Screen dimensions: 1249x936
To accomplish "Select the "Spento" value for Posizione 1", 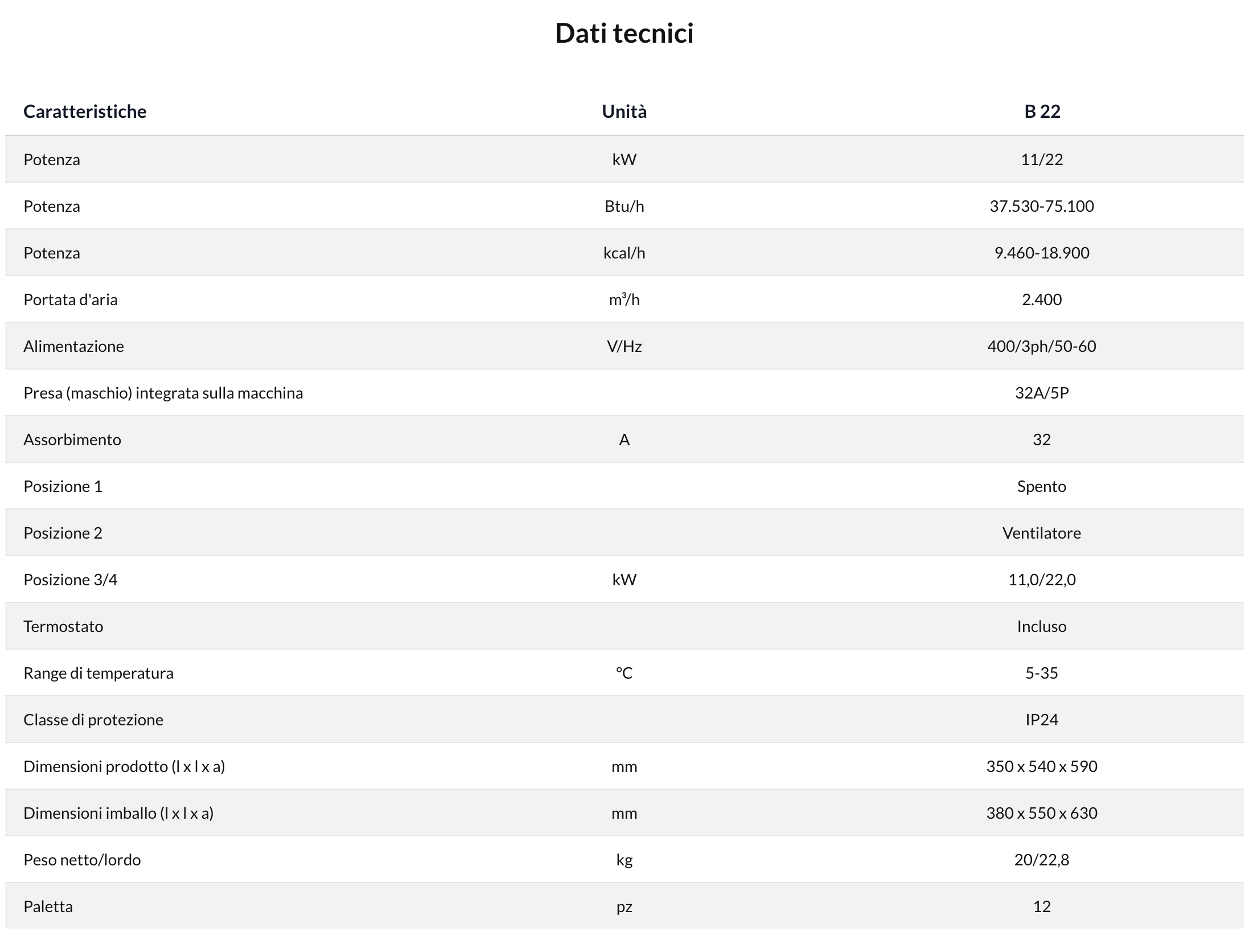I will pos(1042,486).
